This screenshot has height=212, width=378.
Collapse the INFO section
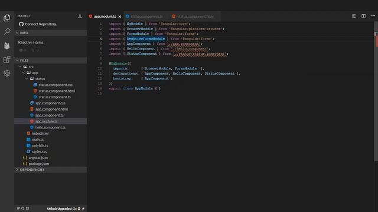click(17, 33)
